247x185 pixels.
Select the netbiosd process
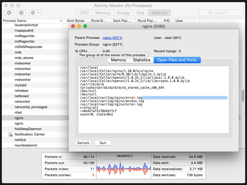36,96
